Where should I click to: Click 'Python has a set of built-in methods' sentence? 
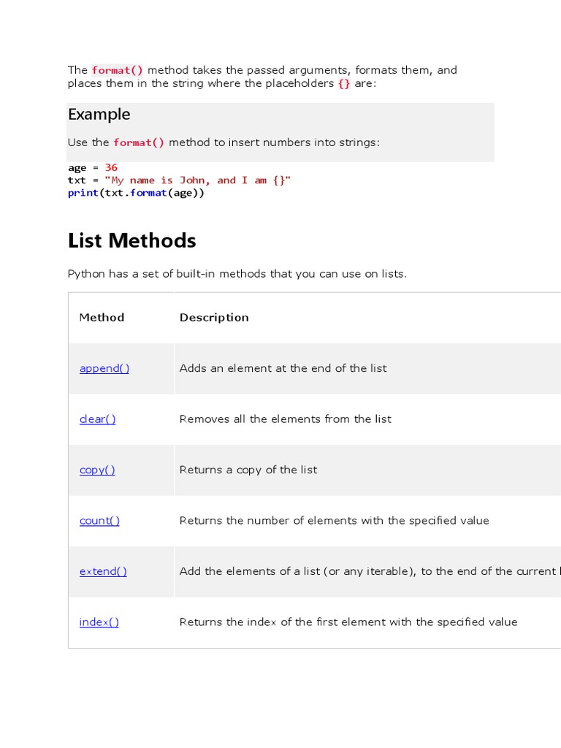click(237, 274)
